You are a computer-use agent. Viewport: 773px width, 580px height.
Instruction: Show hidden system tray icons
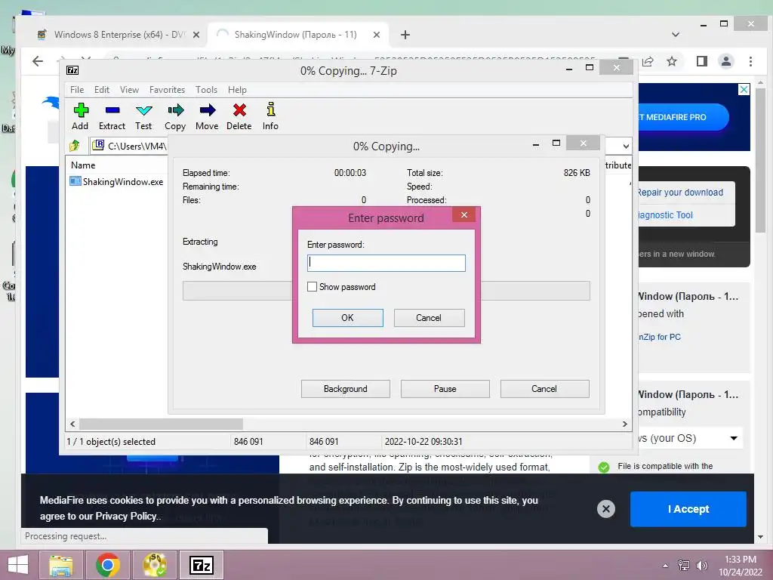coord(666,566)
